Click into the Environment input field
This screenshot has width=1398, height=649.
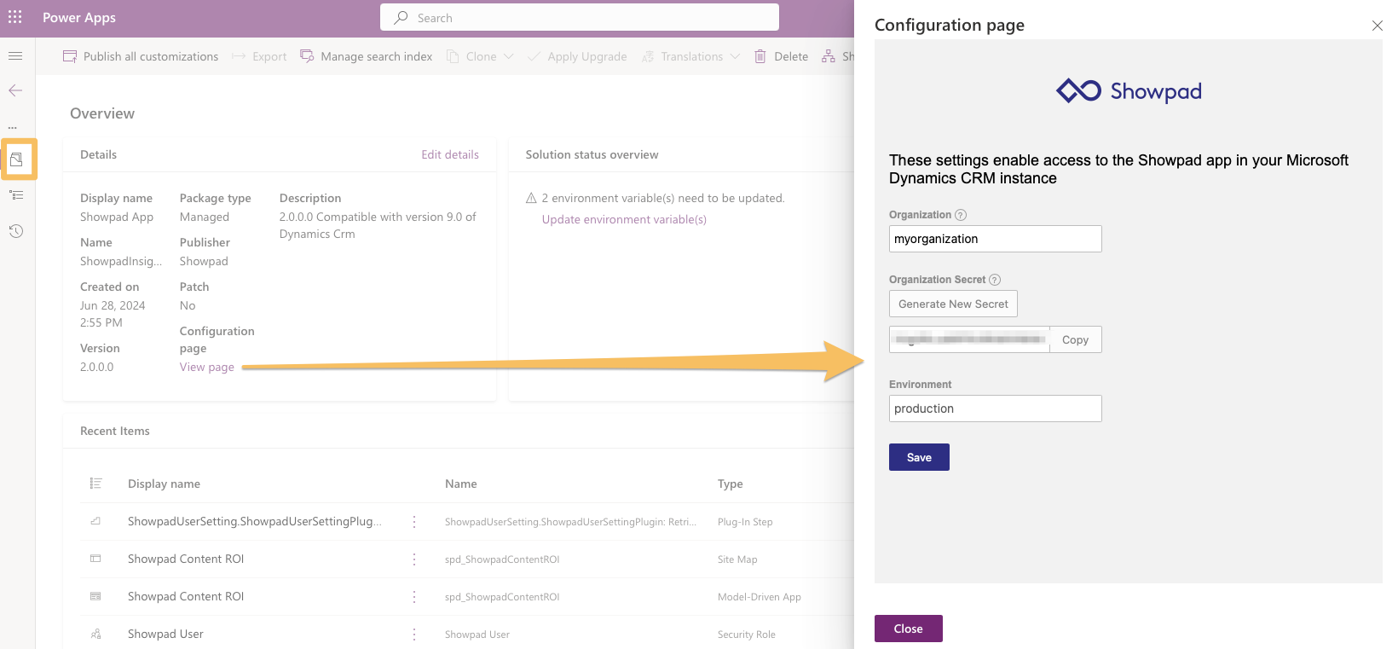tap(995, 409)
